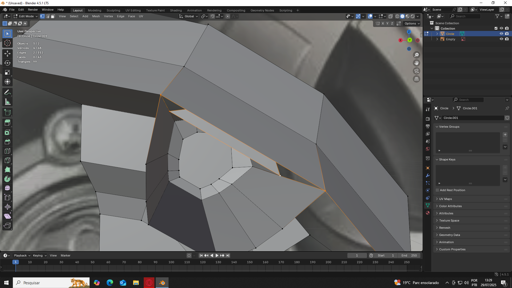Pick the Measure tool
The height and width of the screenshot is (288, 512).
[x=7, y=102]
